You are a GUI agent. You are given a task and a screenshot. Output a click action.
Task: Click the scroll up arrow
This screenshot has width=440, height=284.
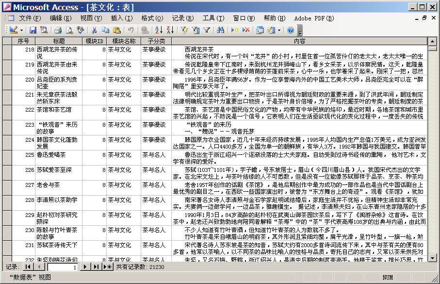[432, 42]
